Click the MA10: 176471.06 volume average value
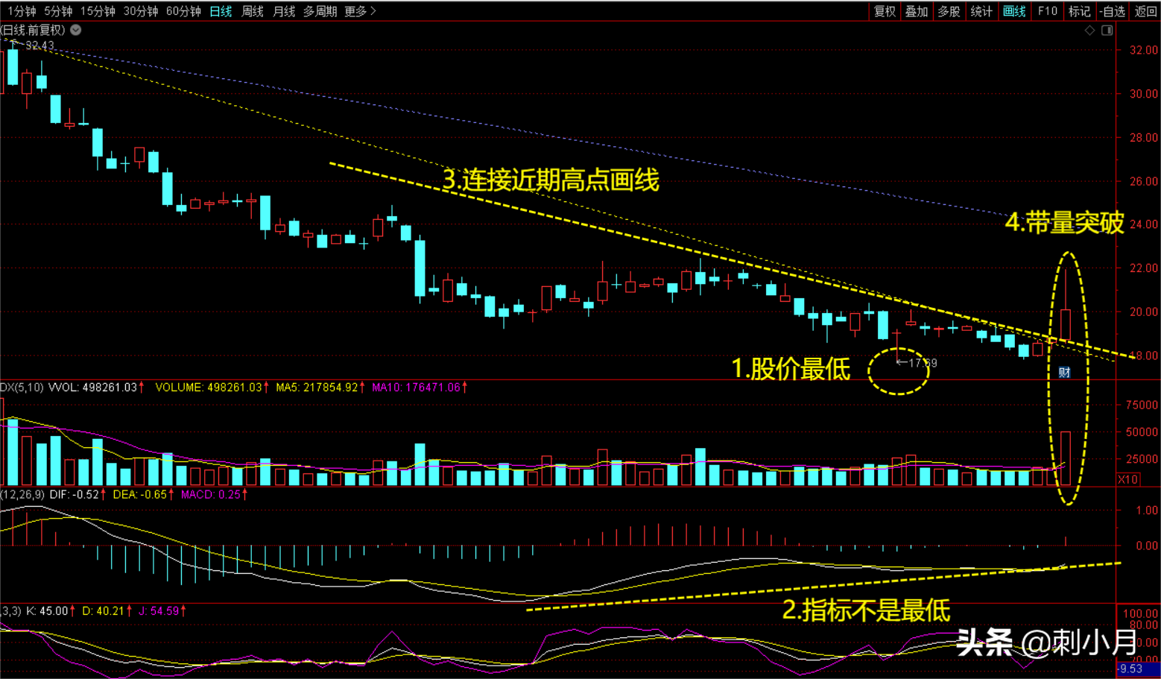 (x=417, y=388)
